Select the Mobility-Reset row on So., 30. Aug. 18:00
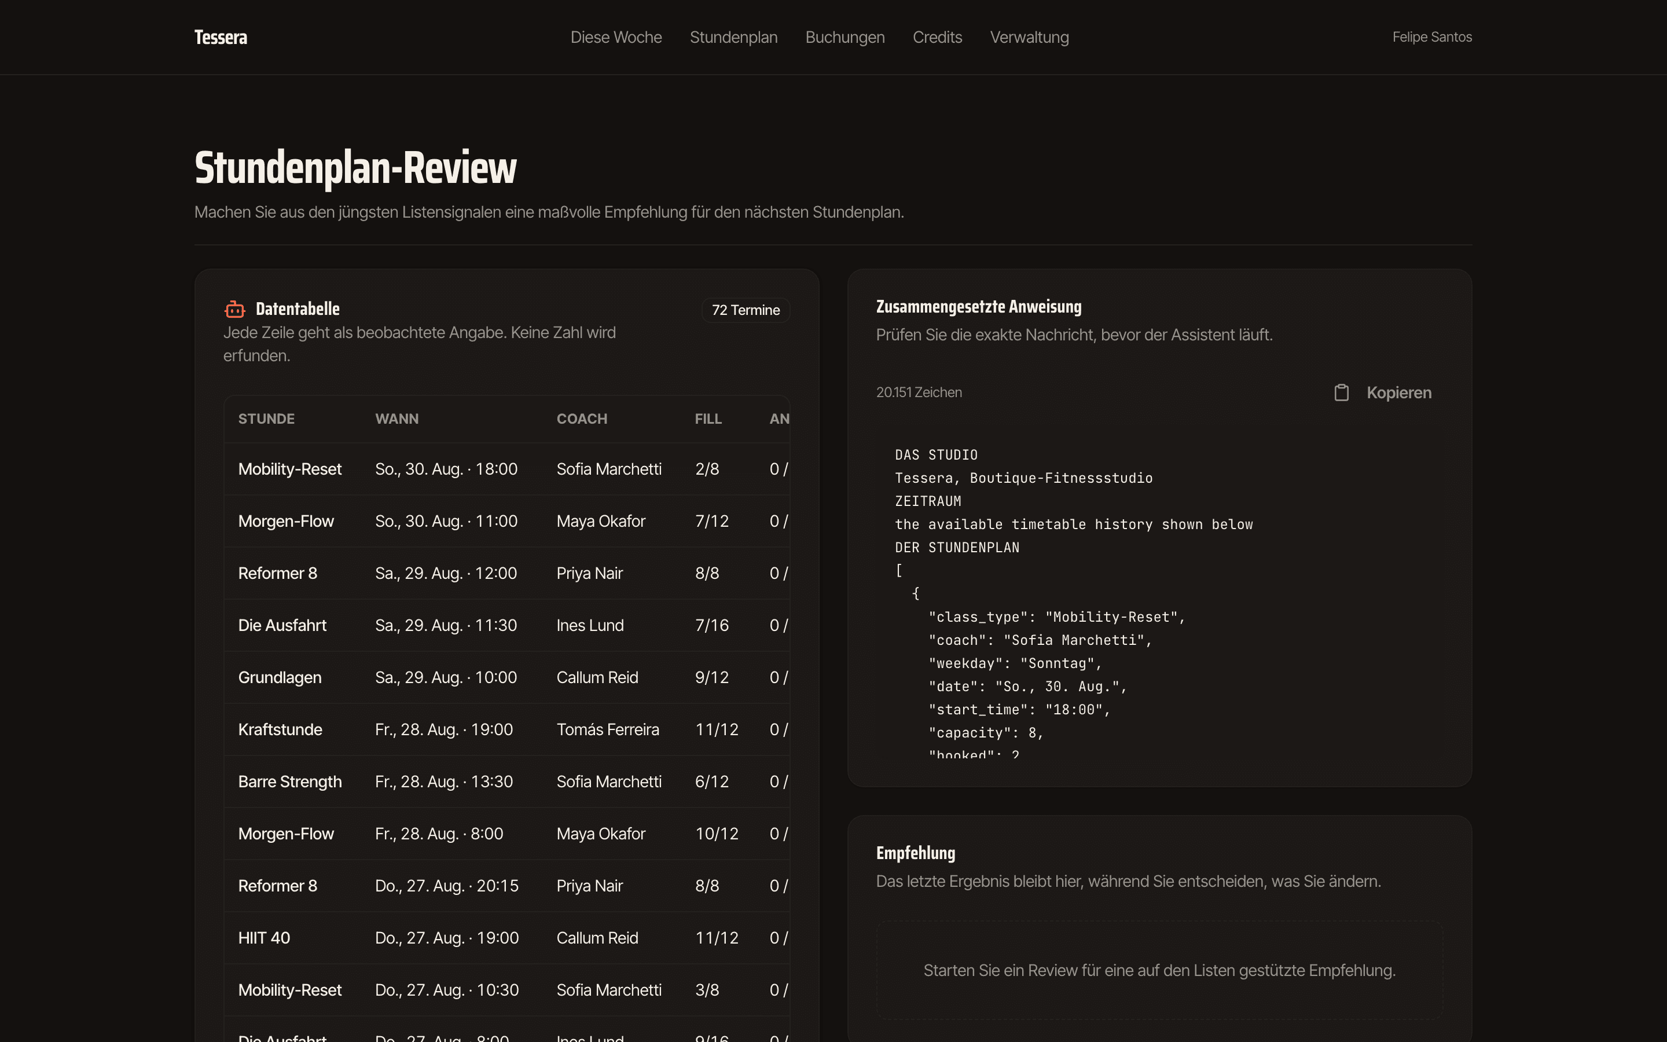Viewport: 1667px width, 1042px height. tap(506, 469)
